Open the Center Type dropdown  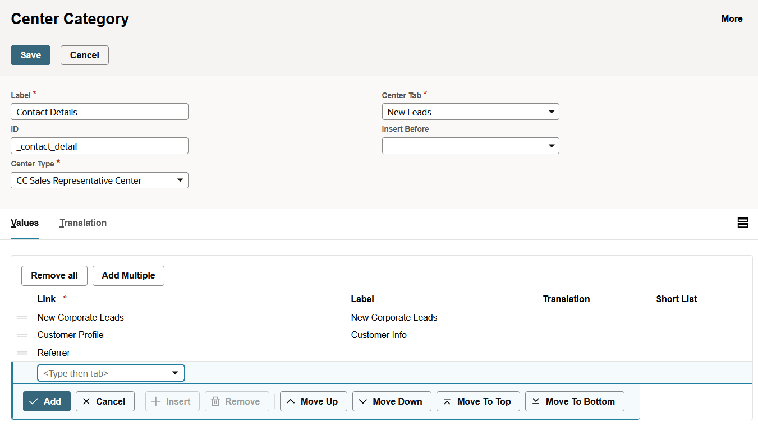tap(99, 180)
